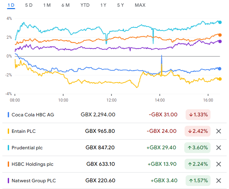The image size is (229, 189).
Task: Select the MAX range tab
Action: 140,5
